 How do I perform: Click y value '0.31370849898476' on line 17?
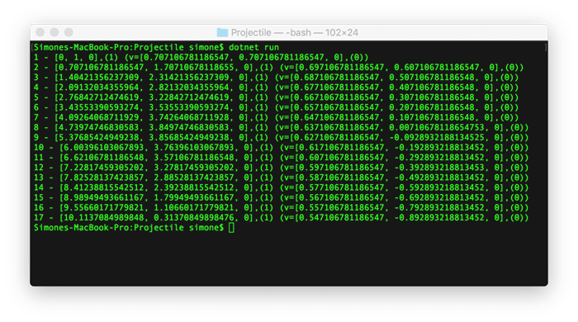tap(193, 217)
